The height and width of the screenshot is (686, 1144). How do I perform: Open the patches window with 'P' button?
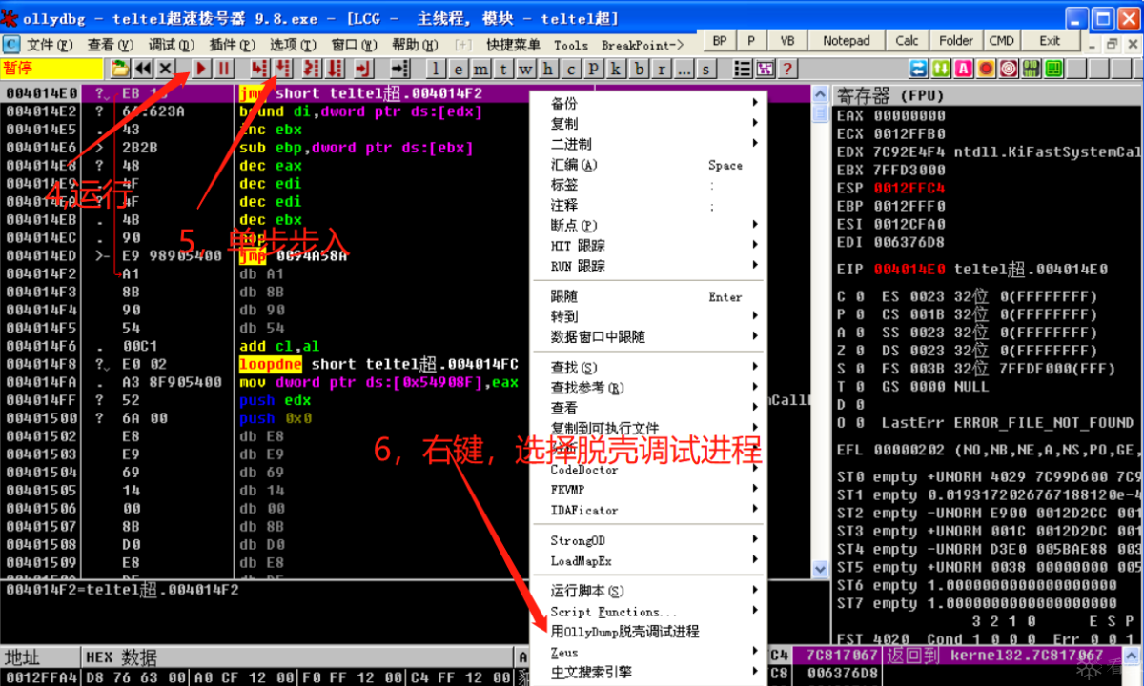click(594, 69)
